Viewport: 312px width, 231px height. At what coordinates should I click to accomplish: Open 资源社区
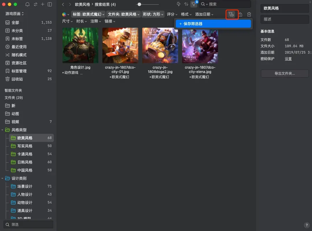pos(28,63)
